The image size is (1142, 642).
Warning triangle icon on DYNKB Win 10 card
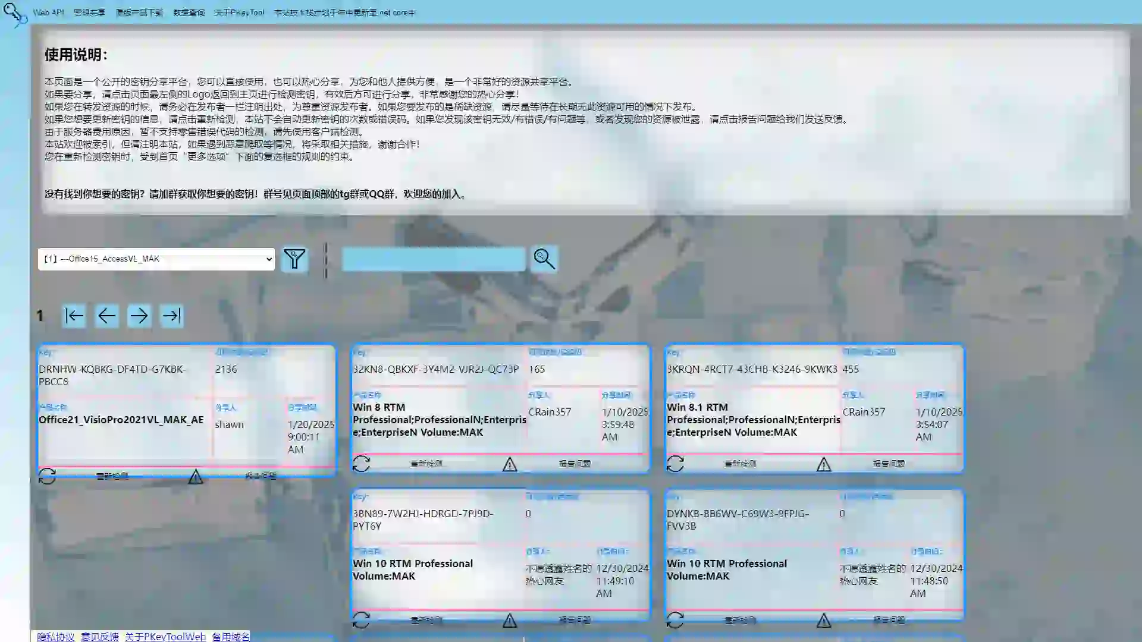click(824, 621)
